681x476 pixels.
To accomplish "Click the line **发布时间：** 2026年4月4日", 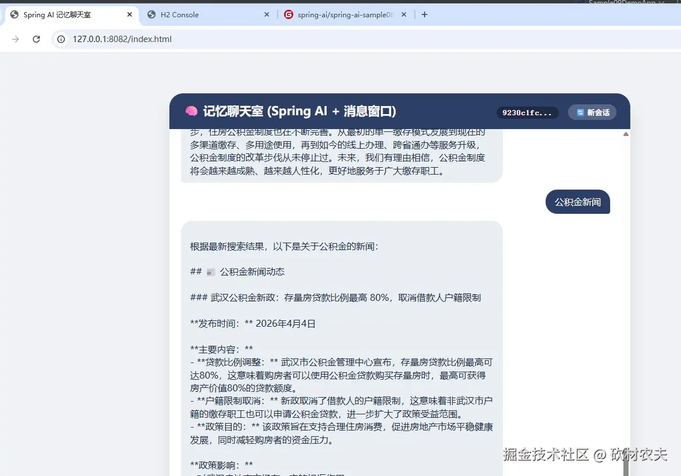I will click(x=253, y=323).
